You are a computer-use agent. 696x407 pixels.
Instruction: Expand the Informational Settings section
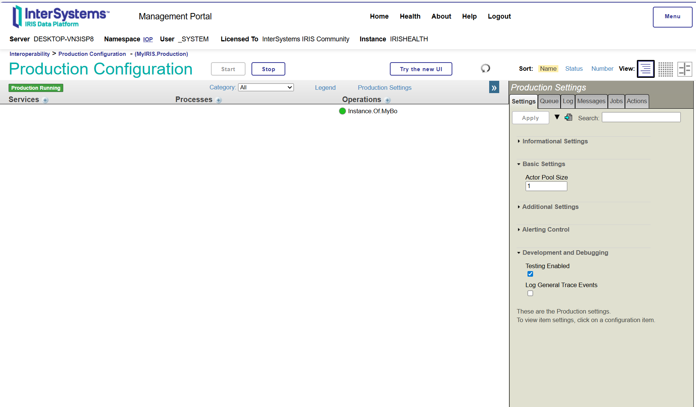[x=555, y=142]
